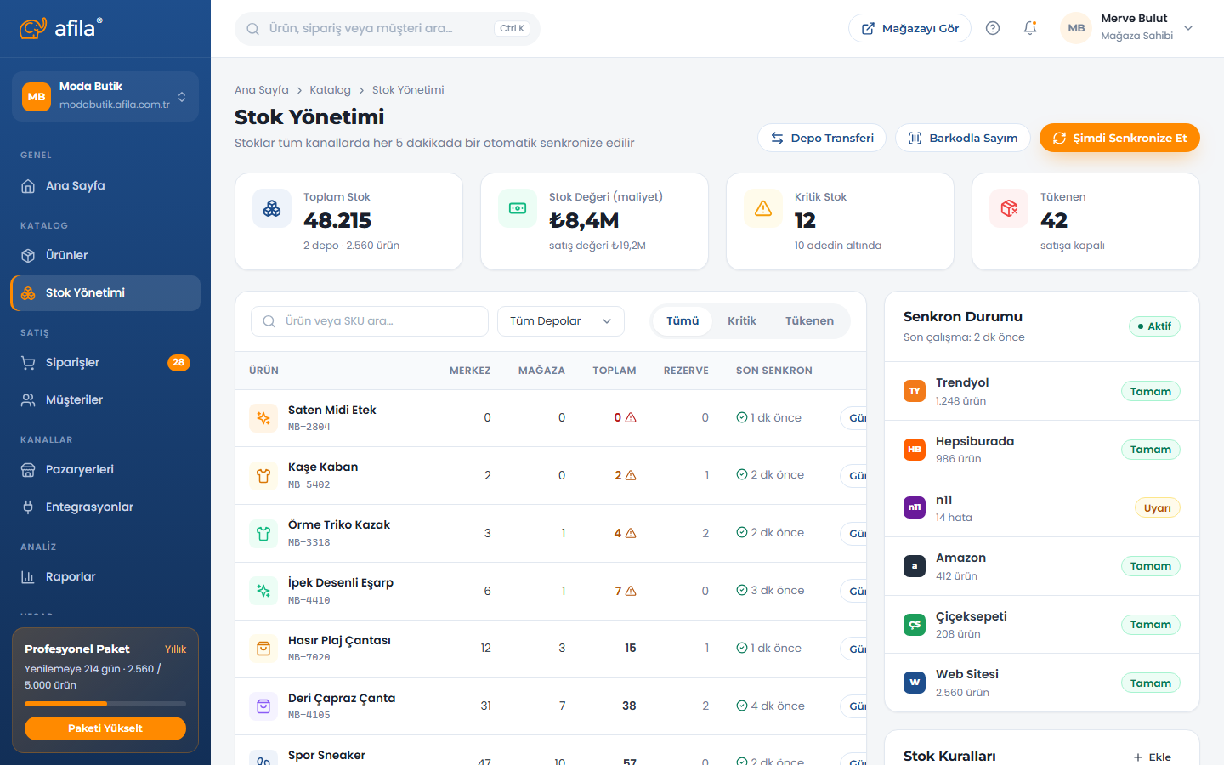Open Siparişler in the sidebar

point(105,363)
